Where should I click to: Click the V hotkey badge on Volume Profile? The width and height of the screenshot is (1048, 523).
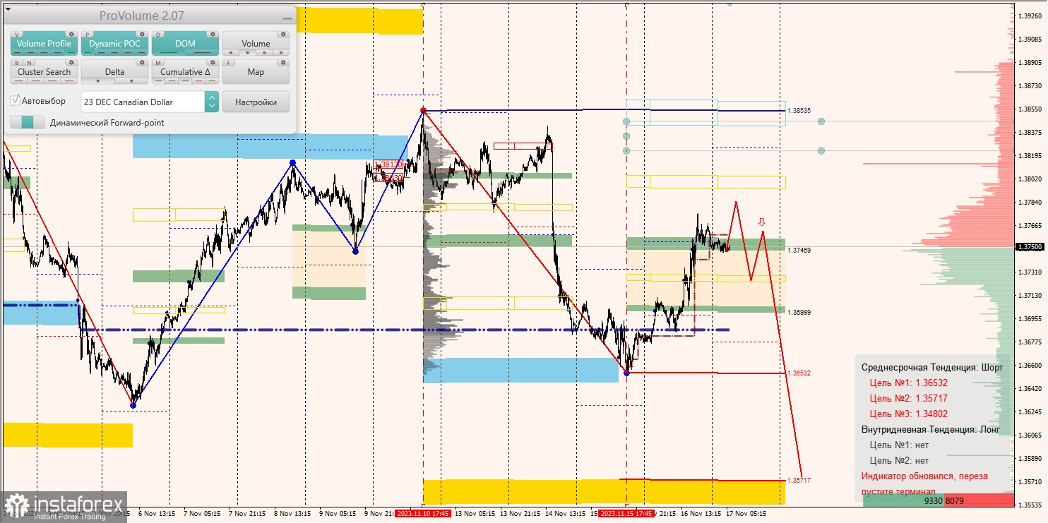(x=17, y=35)
